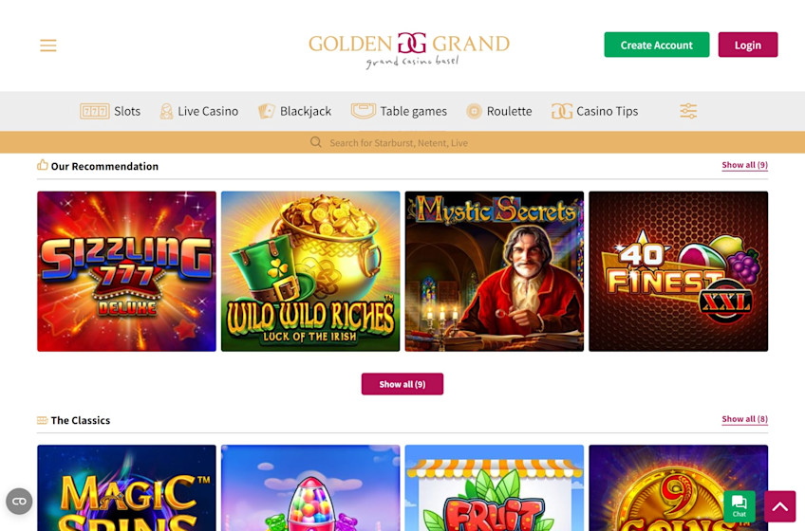Open the Mystic Secrets game tile

[495, 271]
